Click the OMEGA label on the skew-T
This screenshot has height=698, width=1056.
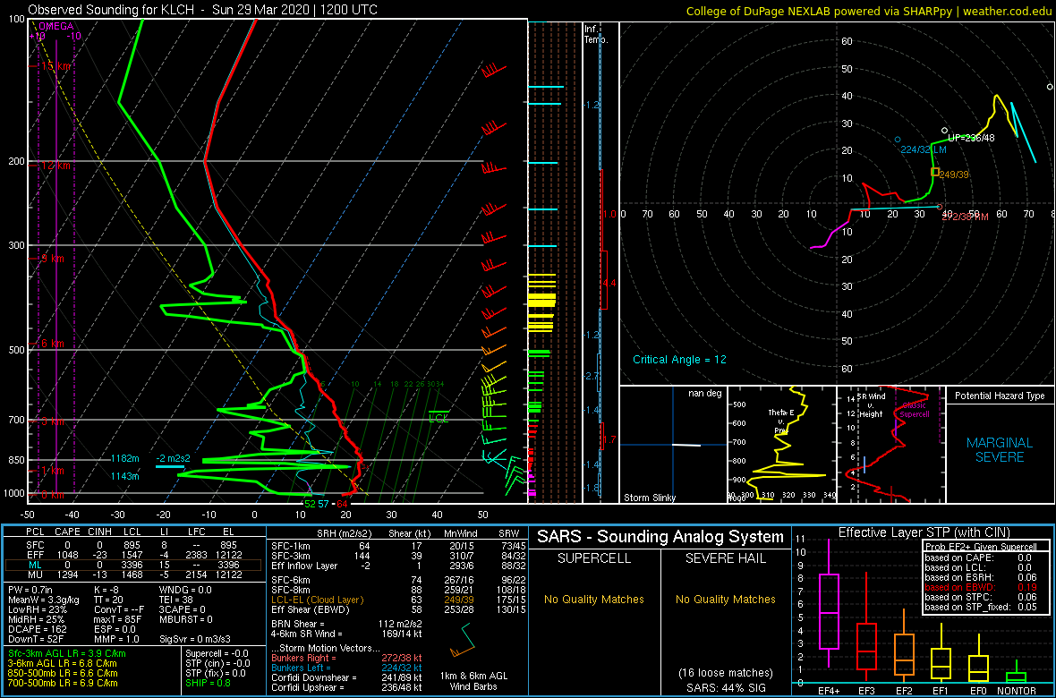[55, 26]
